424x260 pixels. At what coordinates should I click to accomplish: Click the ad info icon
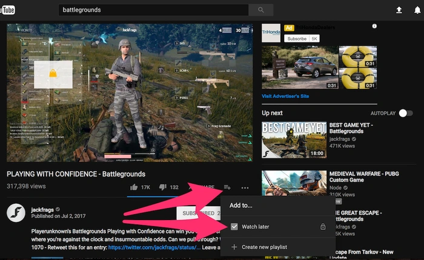374,27
